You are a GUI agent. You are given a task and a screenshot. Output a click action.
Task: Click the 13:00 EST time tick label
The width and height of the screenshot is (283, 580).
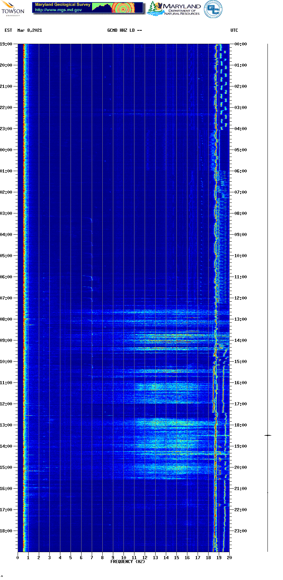pos(6,425)
